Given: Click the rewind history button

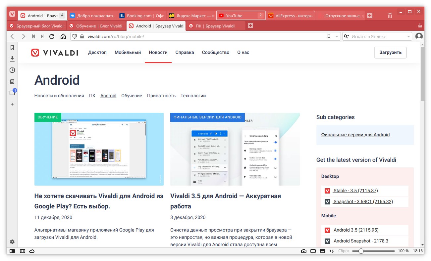Looking at the screenshot, I should click(x=33, y=36).
